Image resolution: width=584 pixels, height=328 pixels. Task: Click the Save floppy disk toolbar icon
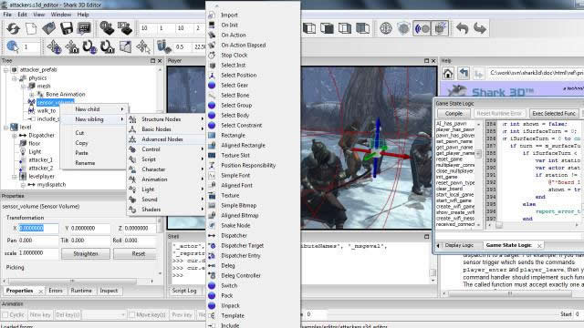point(67,28)
